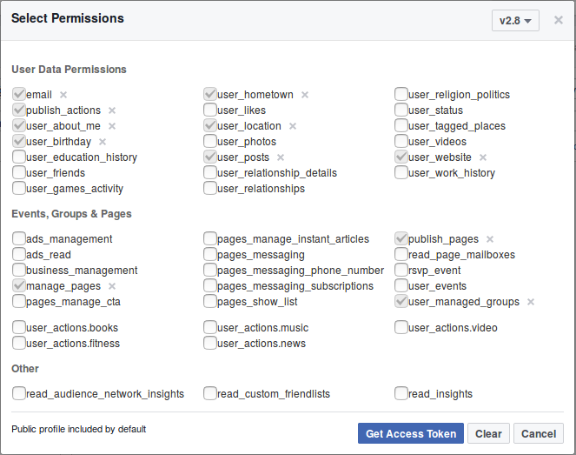Remove email permission with its x icon

tap(63, 95)
